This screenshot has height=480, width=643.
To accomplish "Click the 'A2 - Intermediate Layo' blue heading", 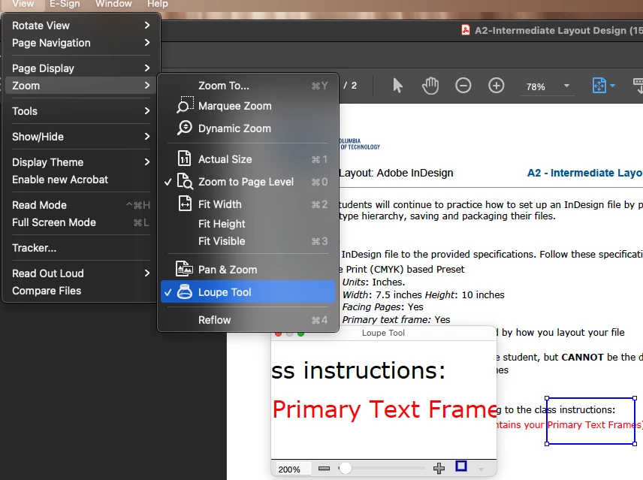I will click(584, 173).
